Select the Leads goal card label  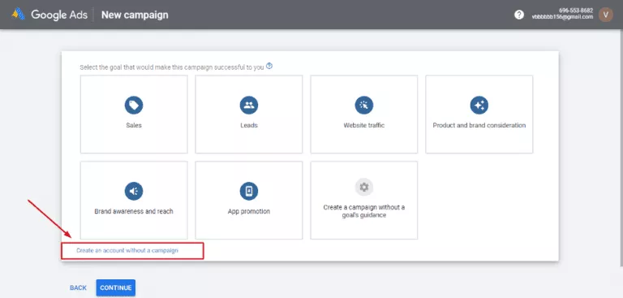click(x=249, y=125)
